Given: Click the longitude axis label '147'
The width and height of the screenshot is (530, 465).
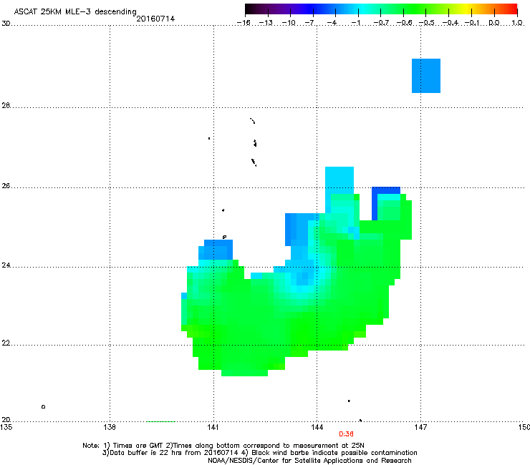Looking at the screenshot, I should click(x=420, y=427).
